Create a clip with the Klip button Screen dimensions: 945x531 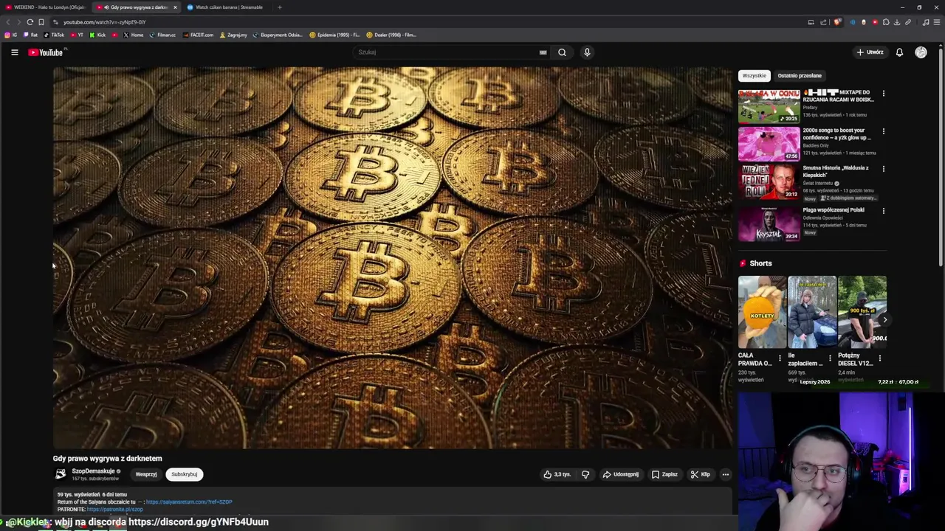click(701, 474)
